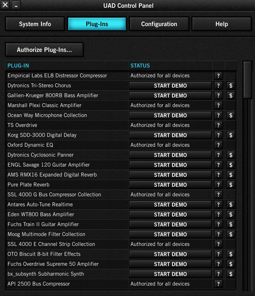Start demo for bx_subsynth Subharmonic Synth
Image resolution: width=255 pixels, height=296 pixels.
click(x=170, y=274)
